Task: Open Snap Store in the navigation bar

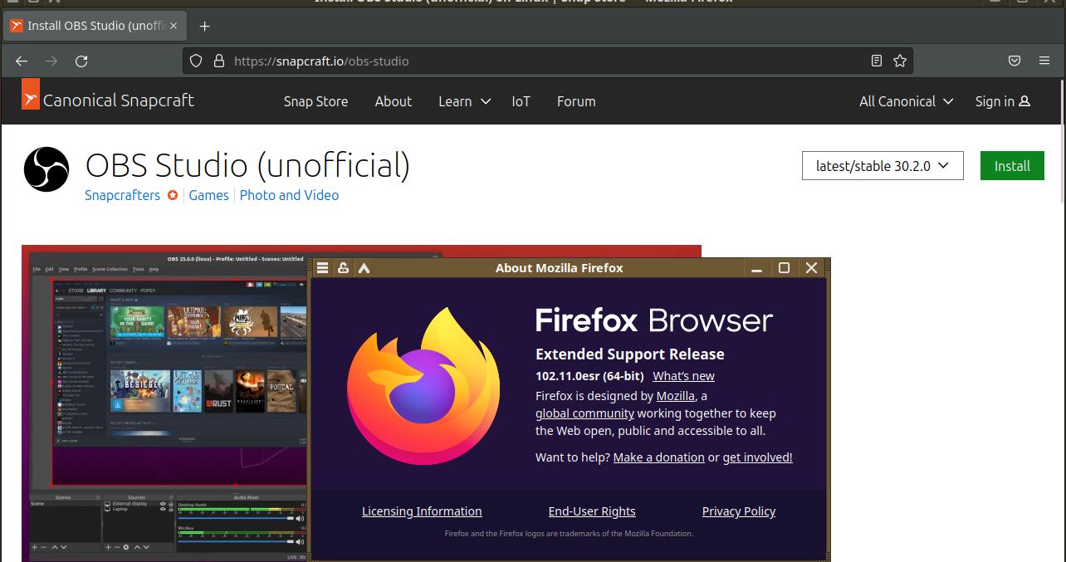Action: click(315, 101)
